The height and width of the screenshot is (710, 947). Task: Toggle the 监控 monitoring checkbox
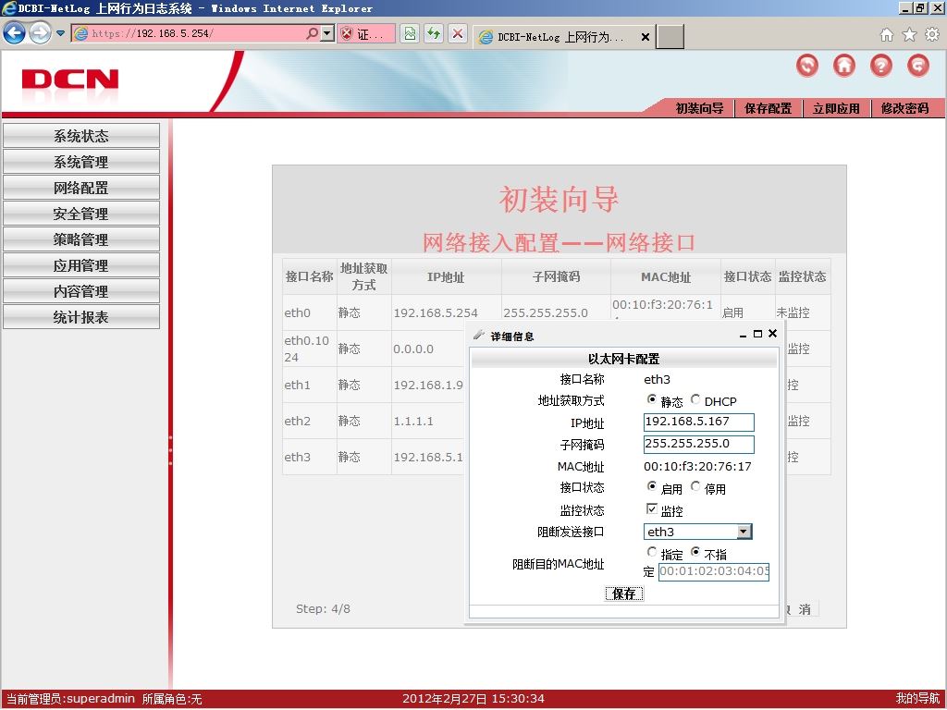pos(652,508)
